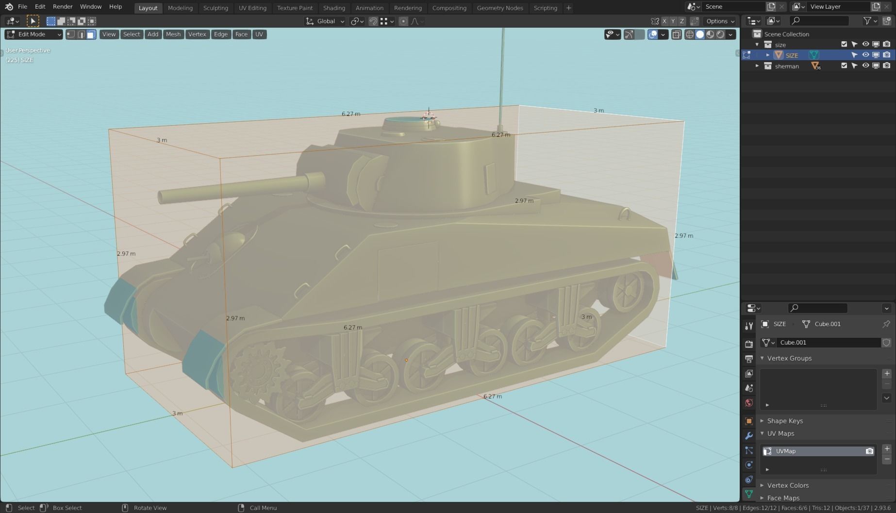The image size is (896, 513).
Task: Hide sherman collection with eye icon
Action: point(865,66)
